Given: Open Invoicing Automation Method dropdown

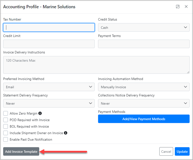Looking at the screenshot, I should click(144, 87).
